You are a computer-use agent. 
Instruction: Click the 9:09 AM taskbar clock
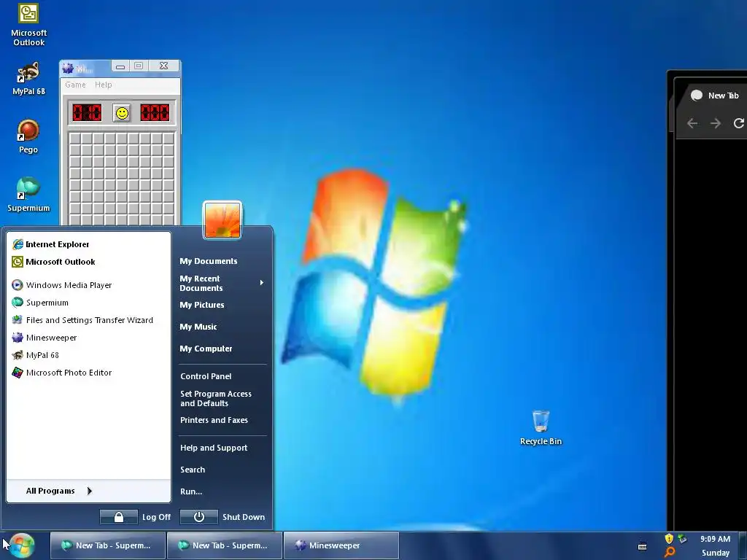pyautogui.click(x=715, y=539)
